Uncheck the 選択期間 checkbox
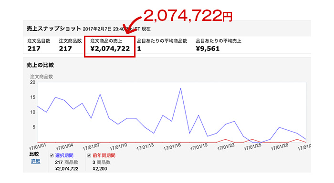This screenshot has width=334, height=183. (52, 155)
